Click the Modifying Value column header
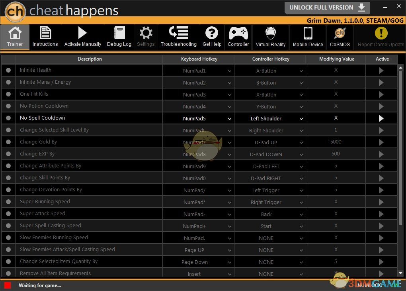The width and height of the screenshot is (406, 291). click(x=336, y=59)
